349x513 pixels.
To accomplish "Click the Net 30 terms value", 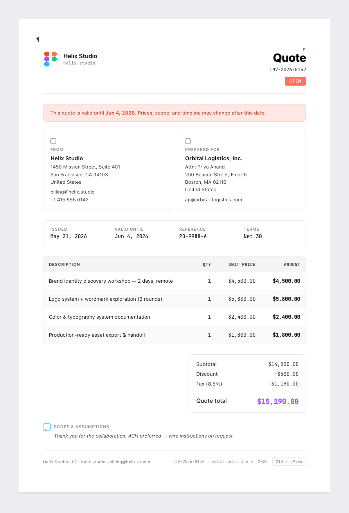I will point(253,237).
